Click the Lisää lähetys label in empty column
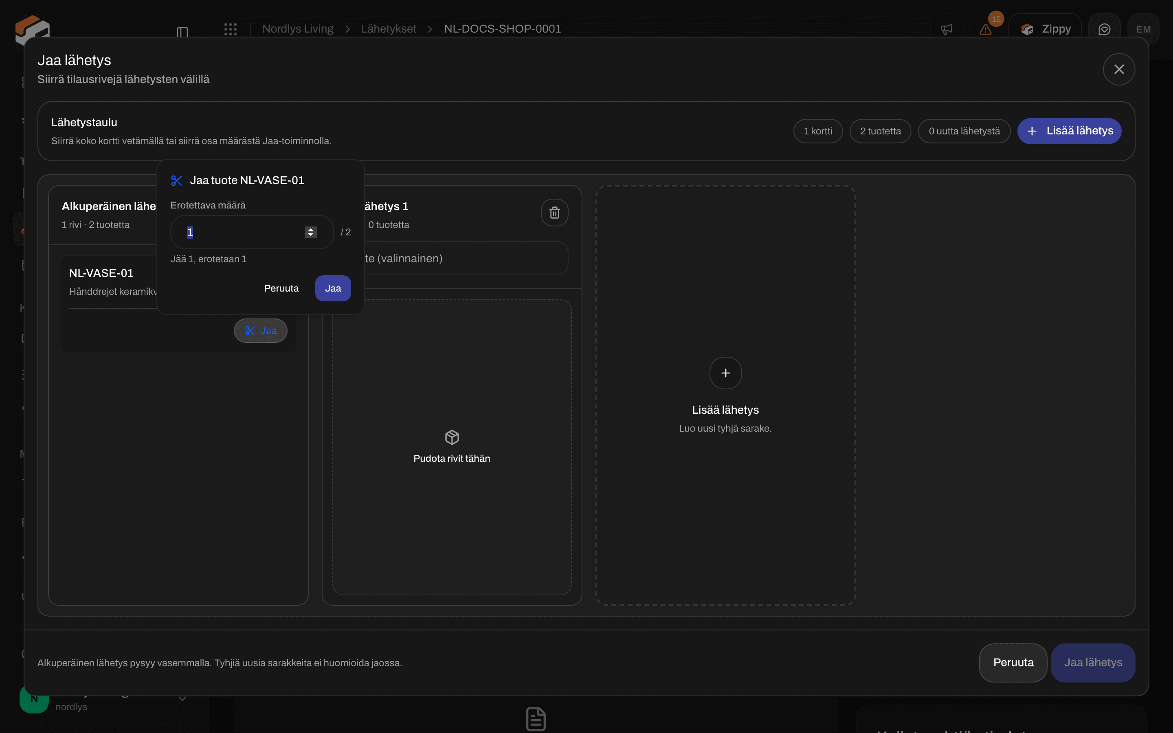 (725, 410)
